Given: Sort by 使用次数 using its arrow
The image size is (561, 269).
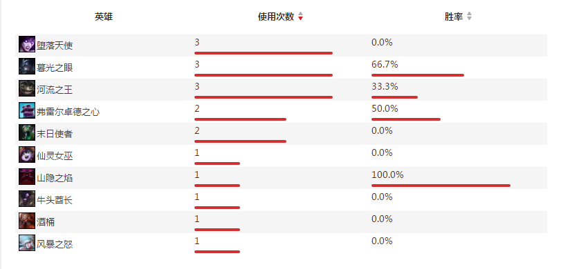Looking at the screenshot, I should pyautogui.click(x=300, y=17).
